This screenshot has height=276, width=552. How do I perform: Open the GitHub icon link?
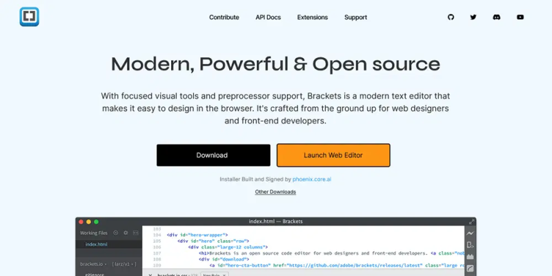[x=451, y=17]
